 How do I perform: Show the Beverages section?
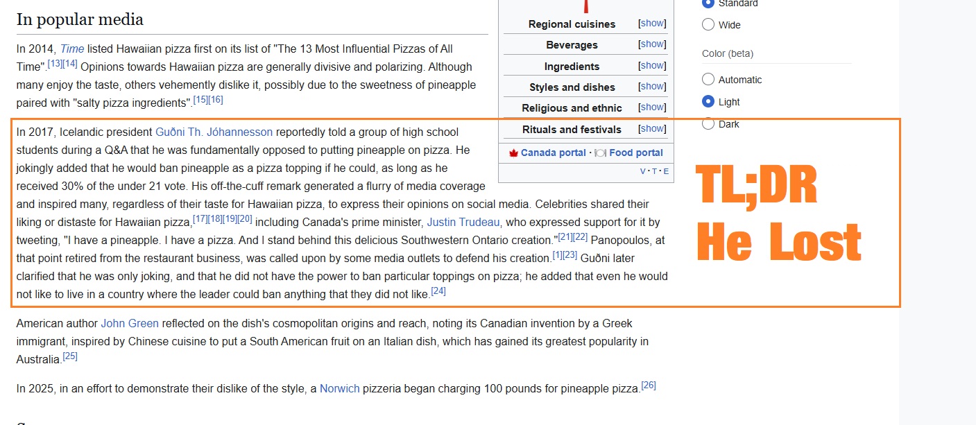[x=652, y=44]
